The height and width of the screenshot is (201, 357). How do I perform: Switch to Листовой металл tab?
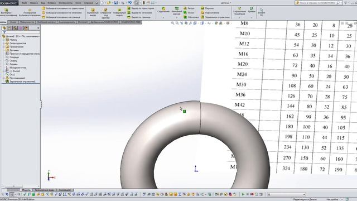[46, 22]
